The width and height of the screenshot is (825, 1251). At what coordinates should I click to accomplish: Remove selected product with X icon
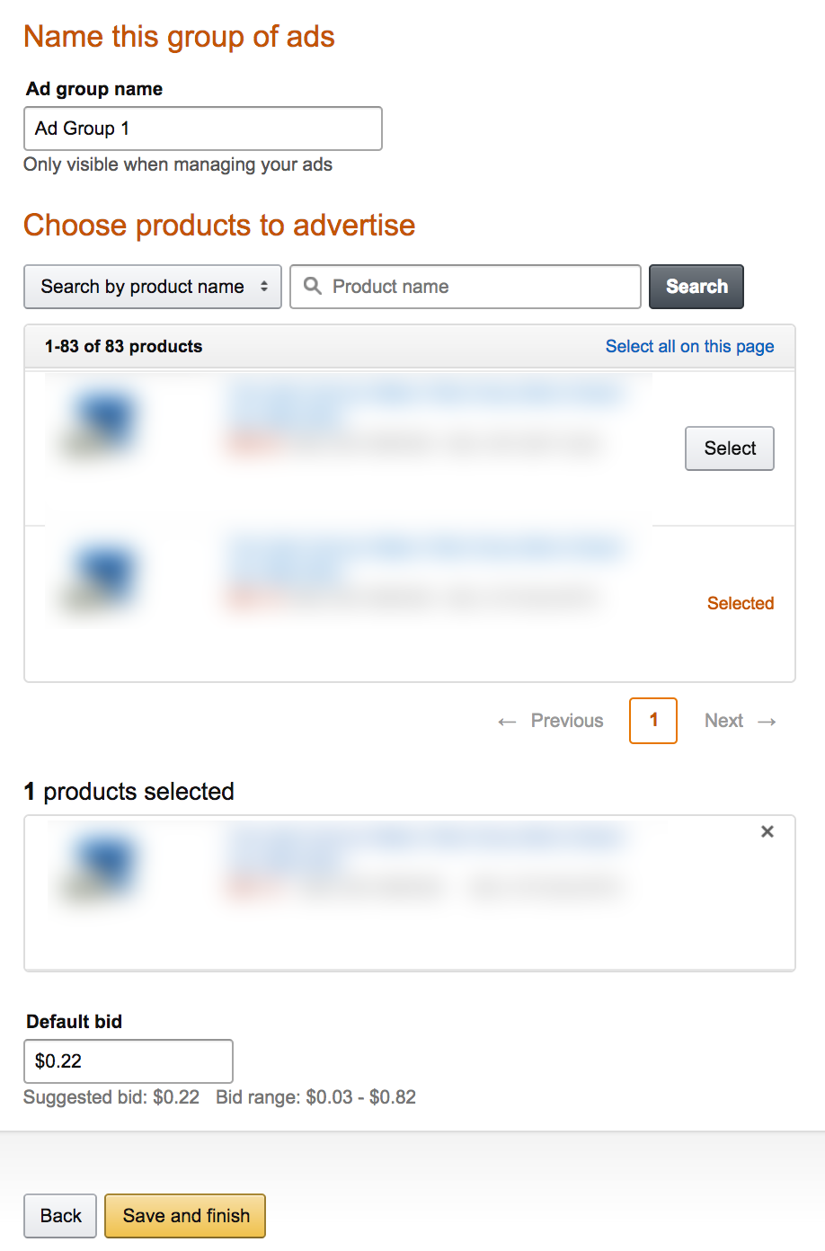(767, 831)
